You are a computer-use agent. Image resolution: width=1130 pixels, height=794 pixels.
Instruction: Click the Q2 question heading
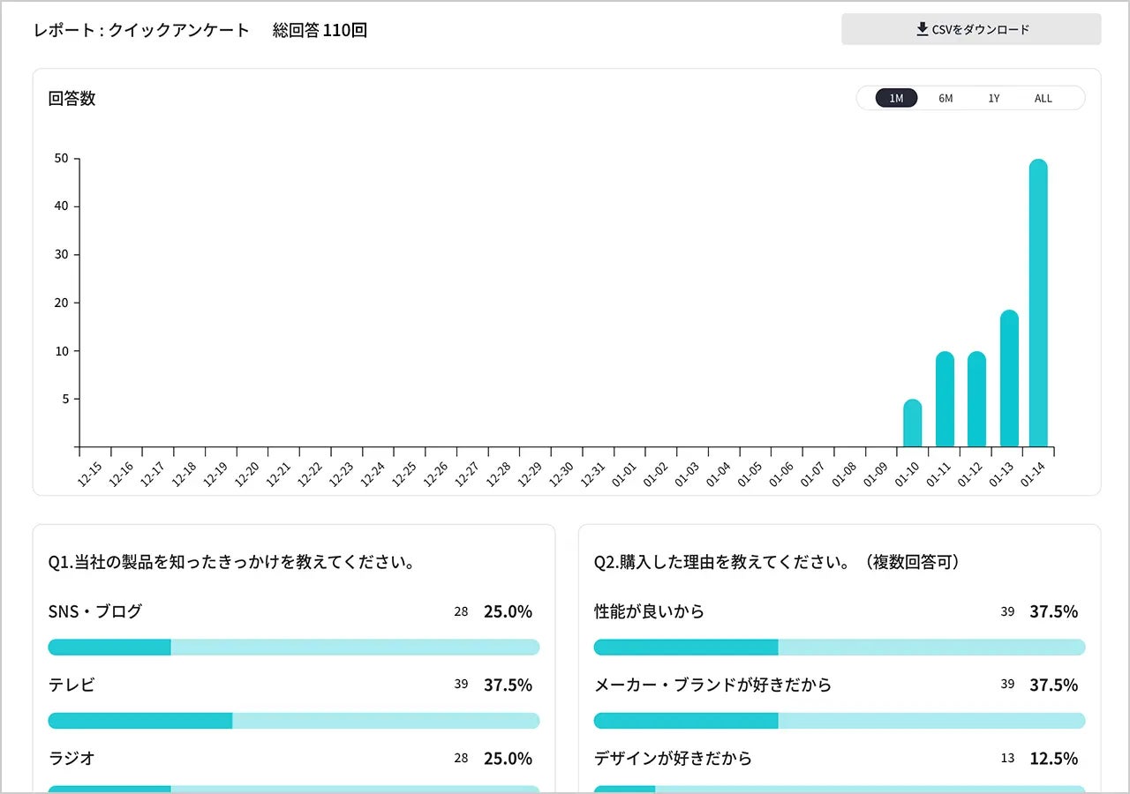777,562
